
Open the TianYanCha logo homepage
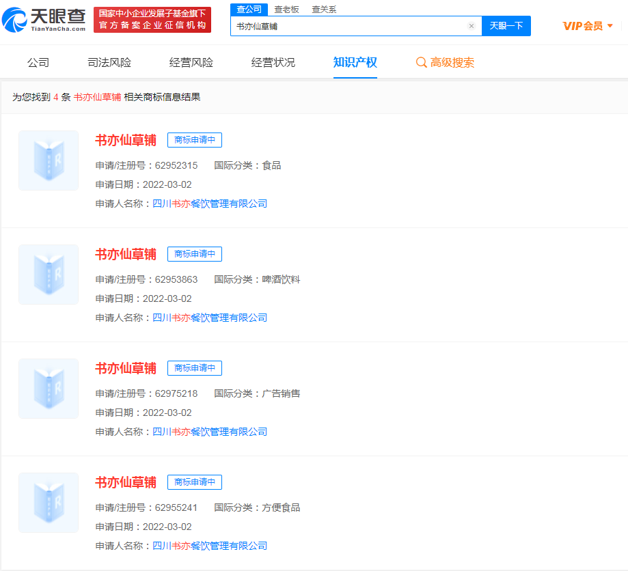[x=44, y=20]
